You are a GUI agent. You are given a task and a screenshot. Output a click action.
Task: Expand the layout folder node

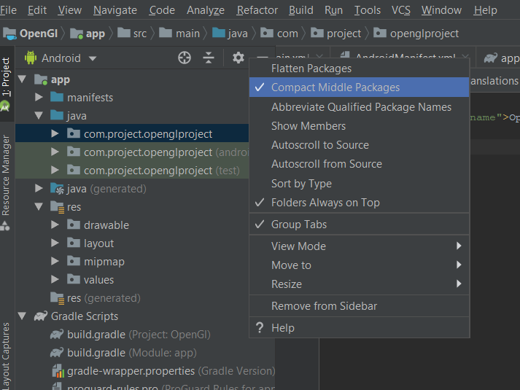[55, 243]
